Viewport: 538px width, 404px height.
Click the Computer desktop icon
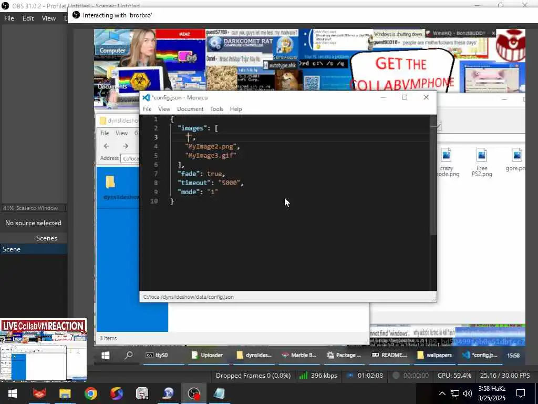point(112,42)
